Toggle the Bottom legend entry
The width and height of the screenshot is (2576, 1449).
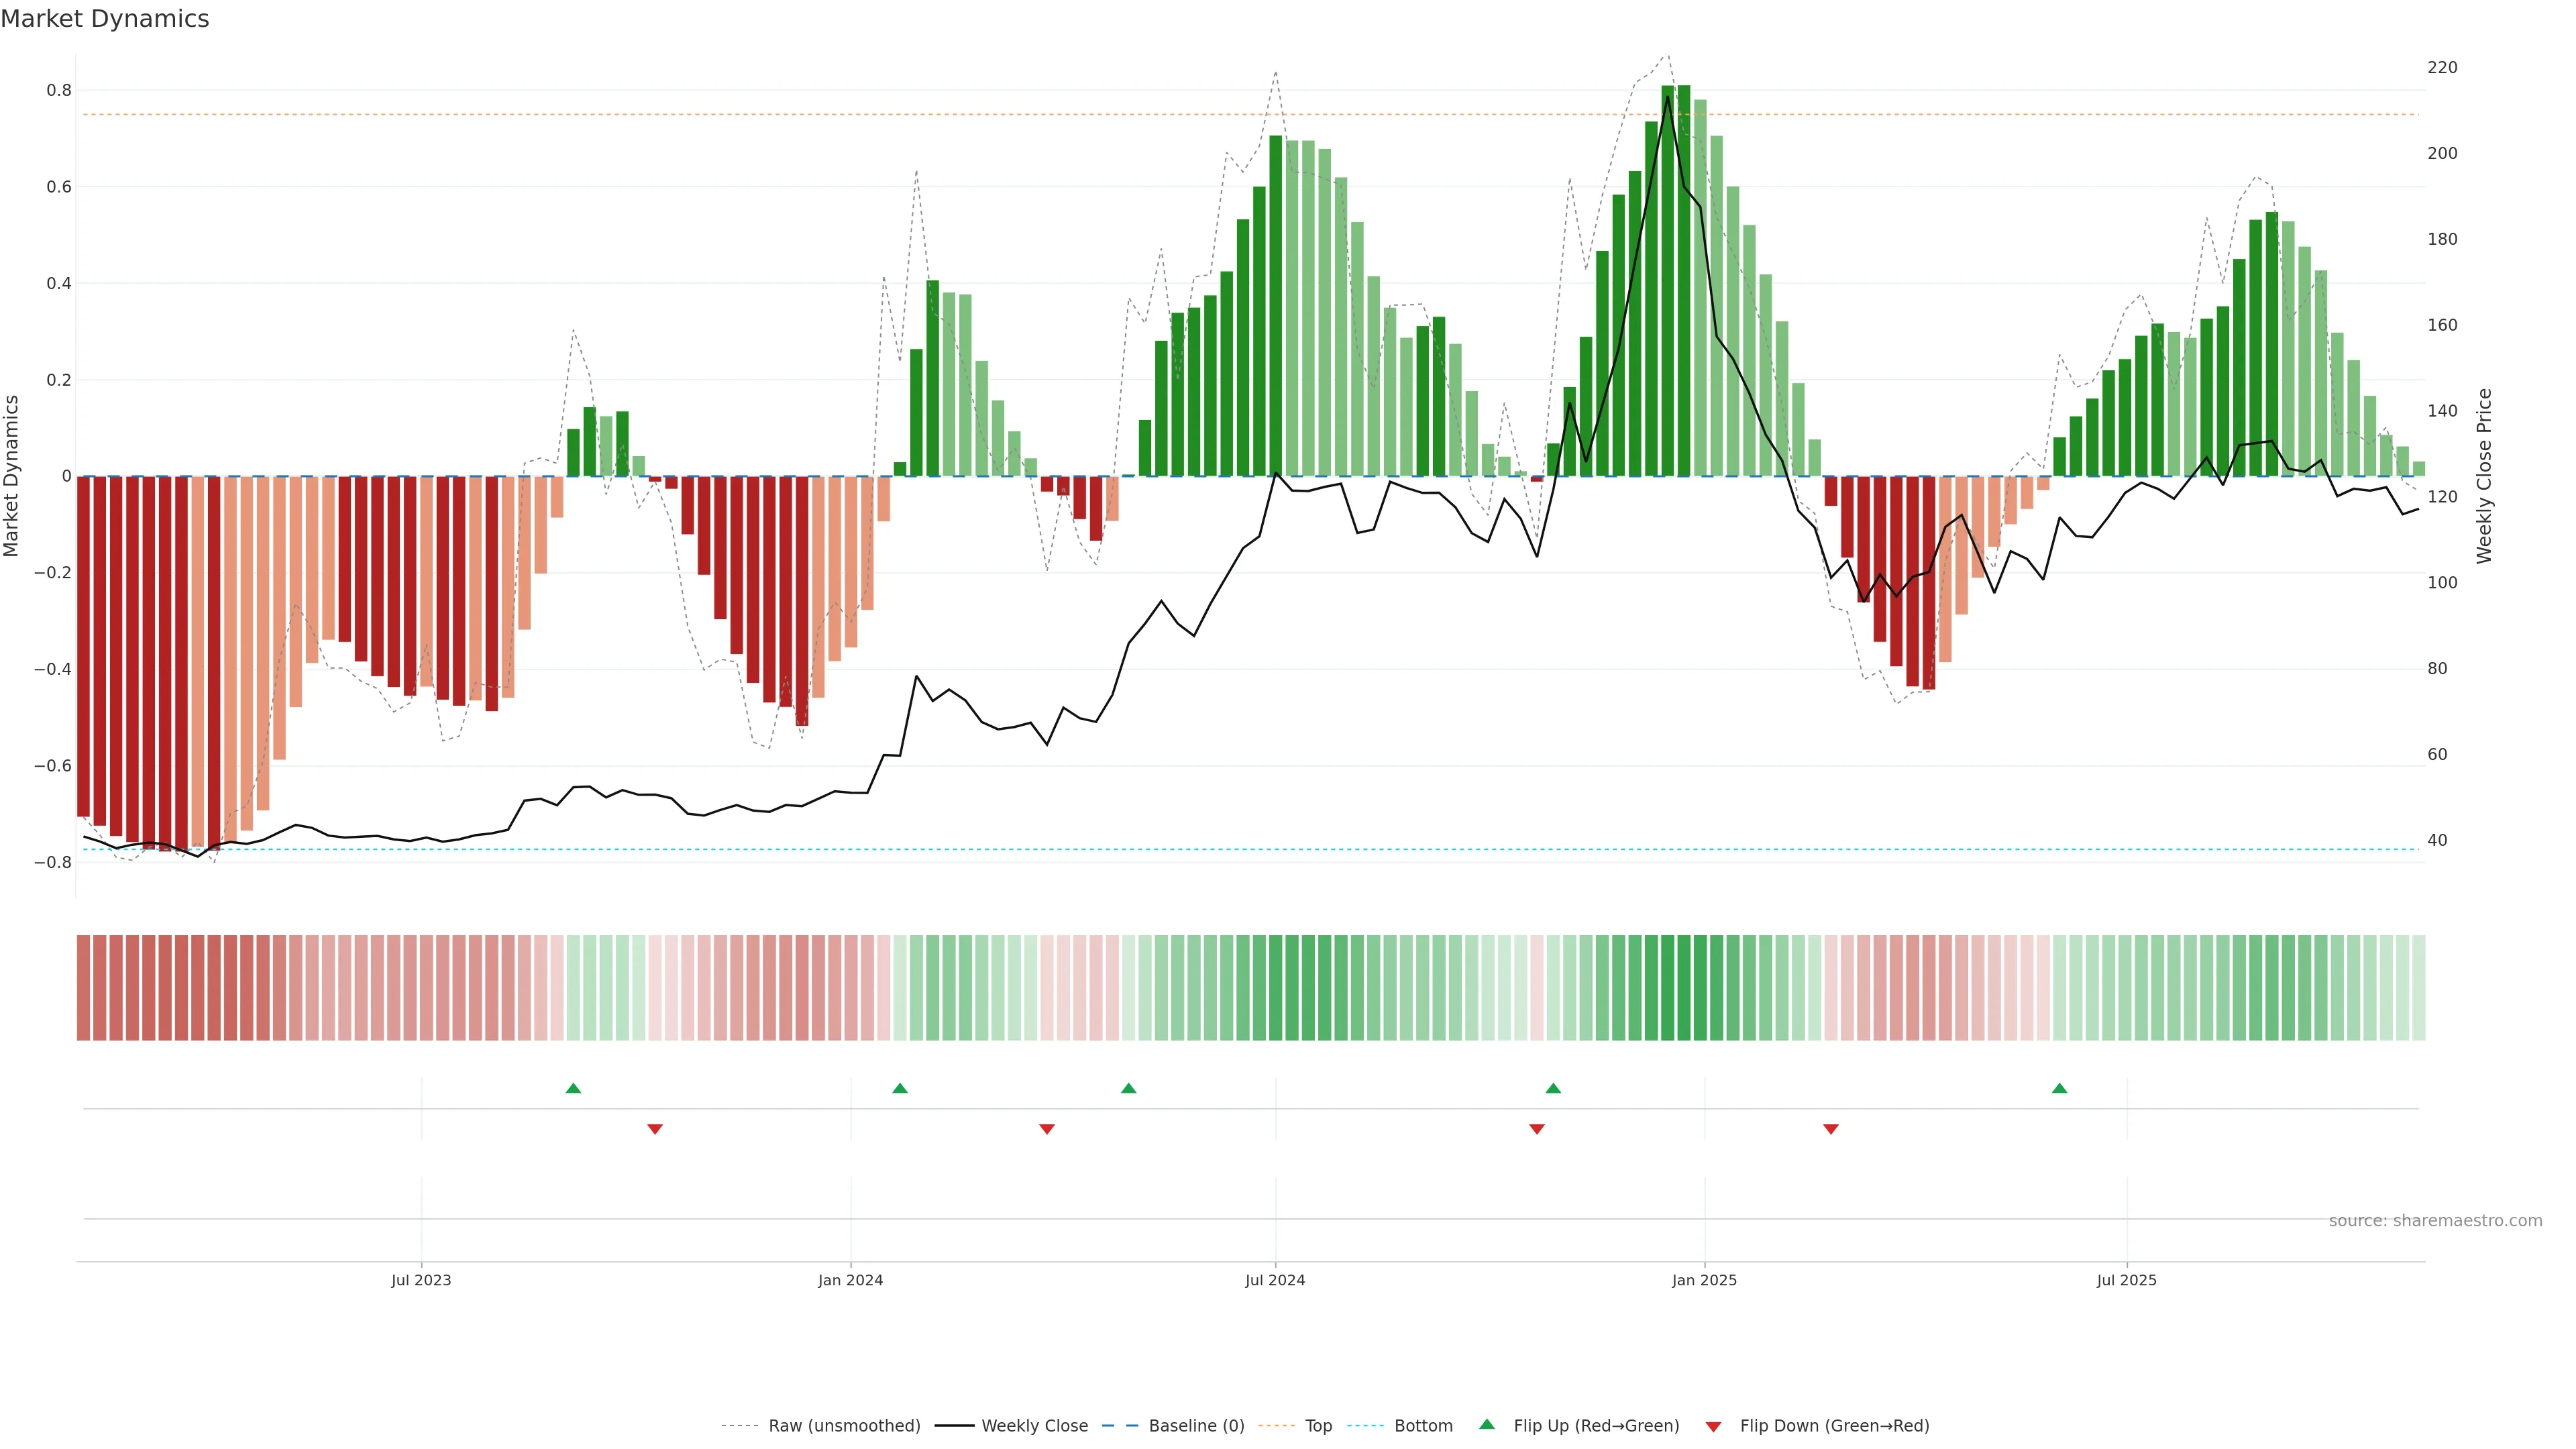pos(1423,1426)
